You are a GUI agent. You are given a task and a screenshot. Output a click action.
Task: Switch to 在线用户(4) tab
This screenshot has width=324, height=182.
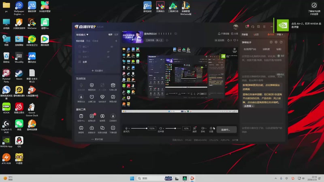250,49
